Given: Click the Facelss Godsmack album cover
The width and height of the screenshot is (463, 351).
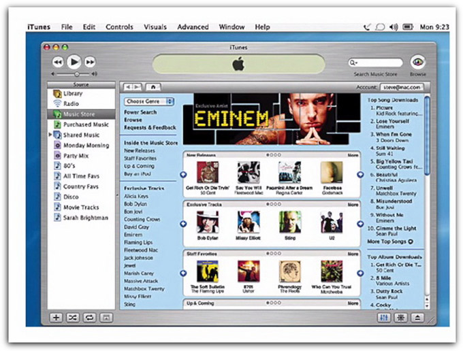Looking at the screenshot, I should 332,172.
